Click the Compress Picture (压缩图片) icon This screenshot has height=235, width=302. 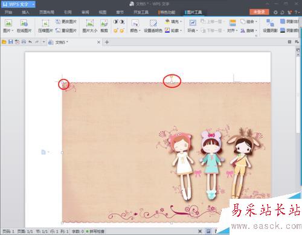point(45,24)
